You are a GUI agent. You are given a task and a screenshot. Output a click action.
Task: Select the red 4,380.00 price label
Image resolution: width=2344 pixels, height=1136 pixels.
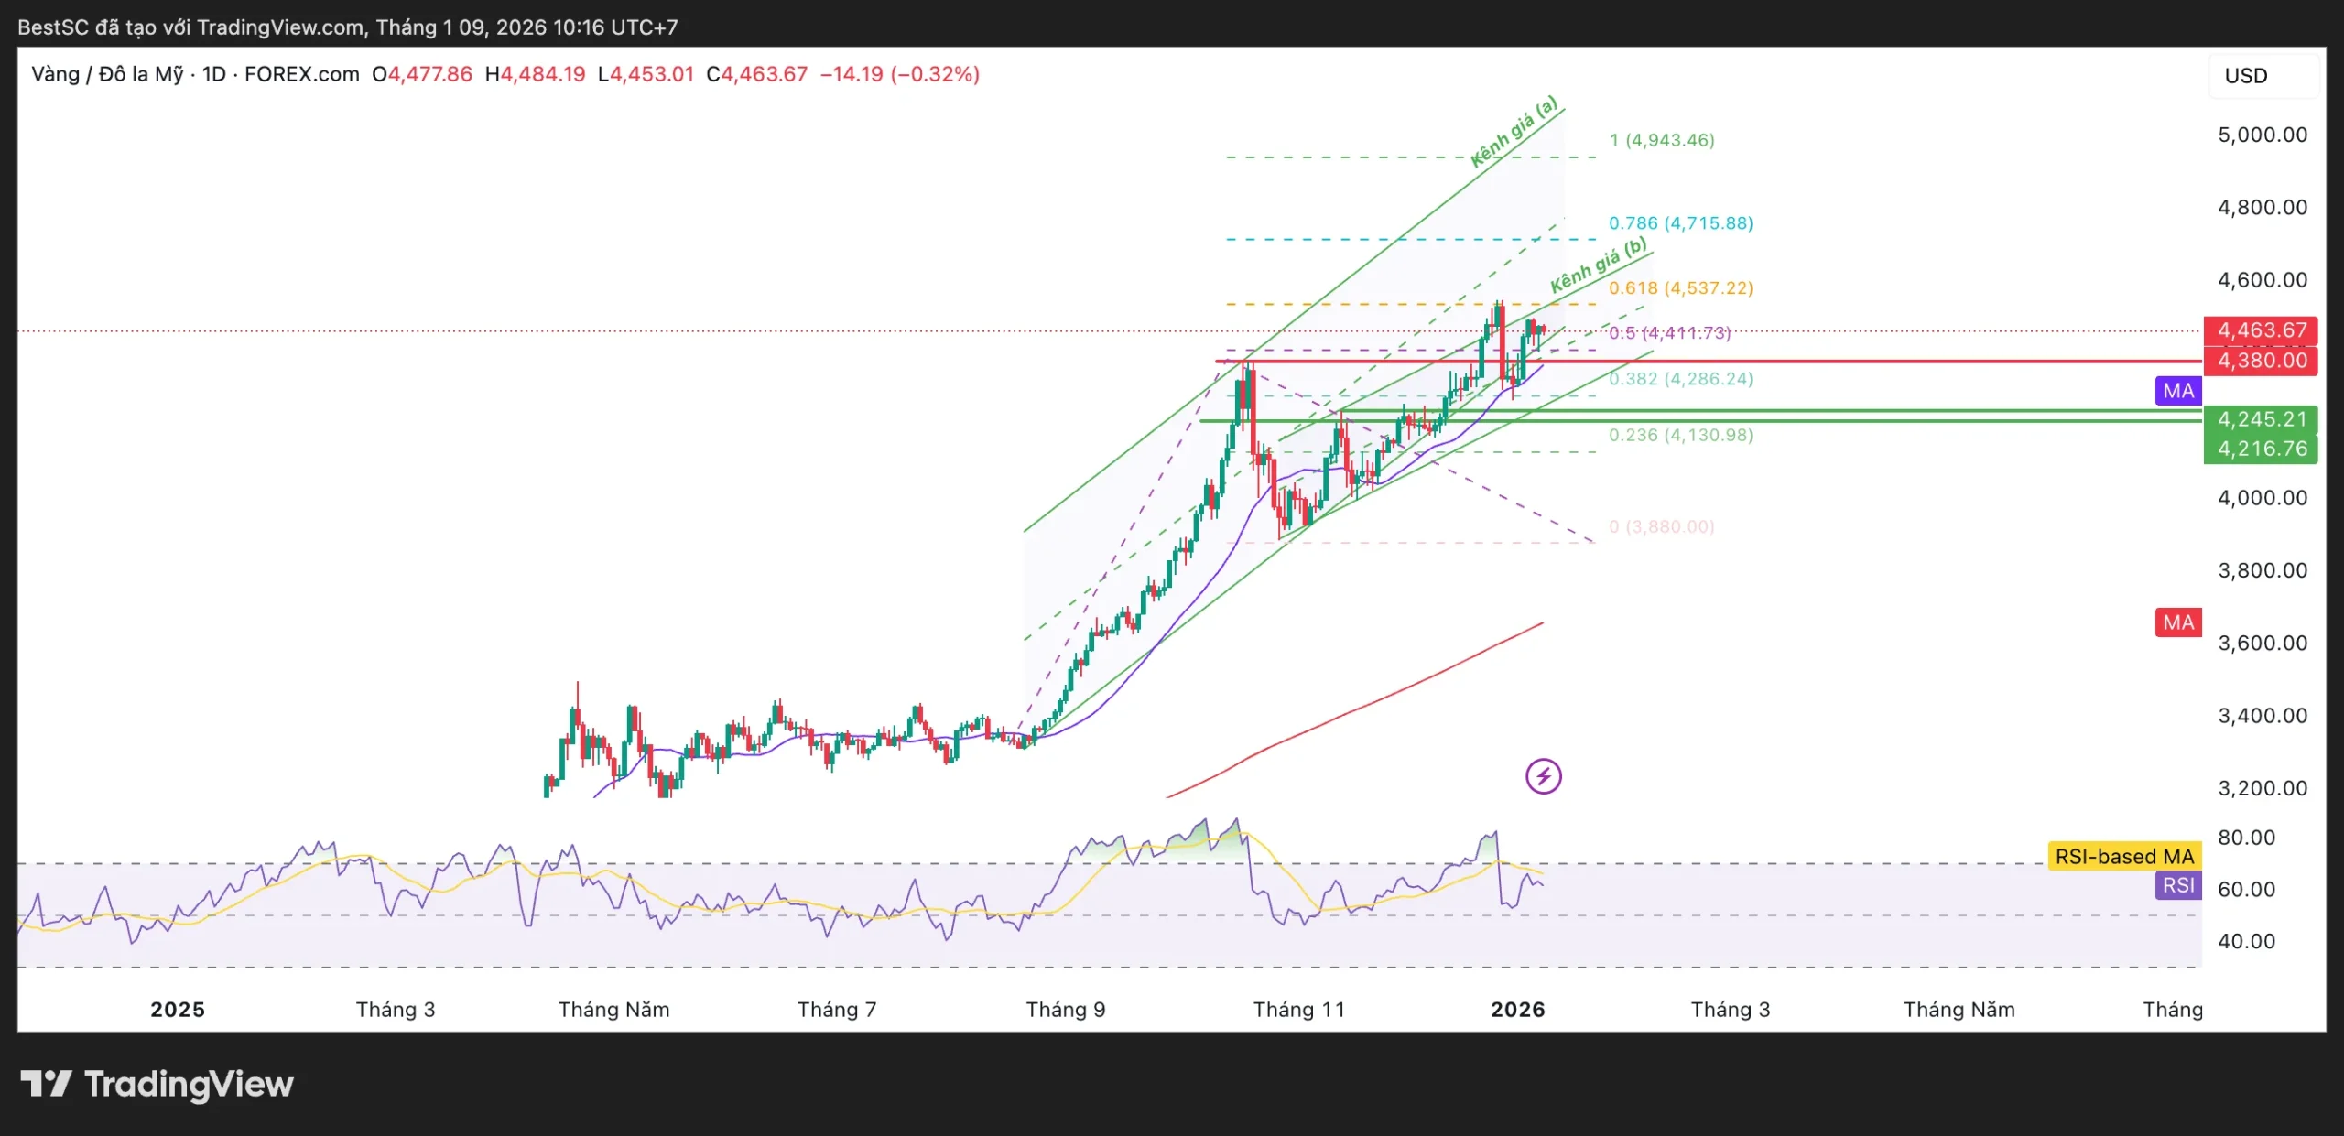point(2261,360)
